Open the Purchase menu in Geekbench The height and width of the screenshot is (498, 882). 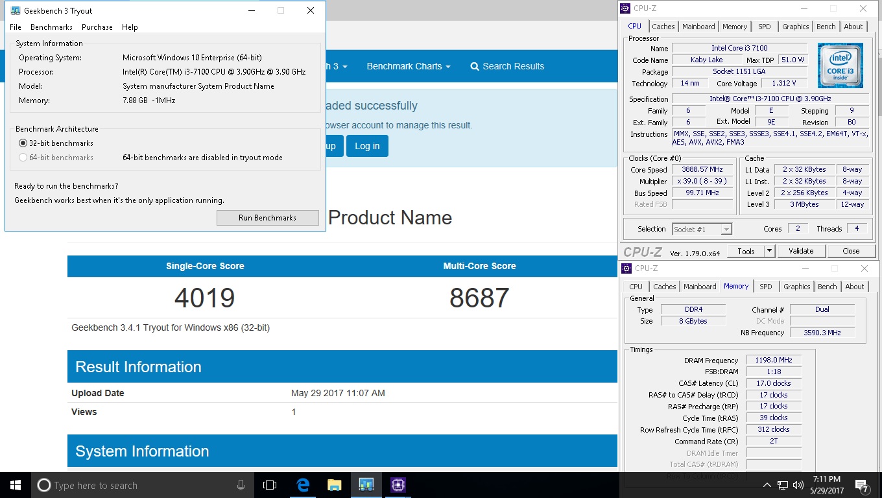[97, 27]
